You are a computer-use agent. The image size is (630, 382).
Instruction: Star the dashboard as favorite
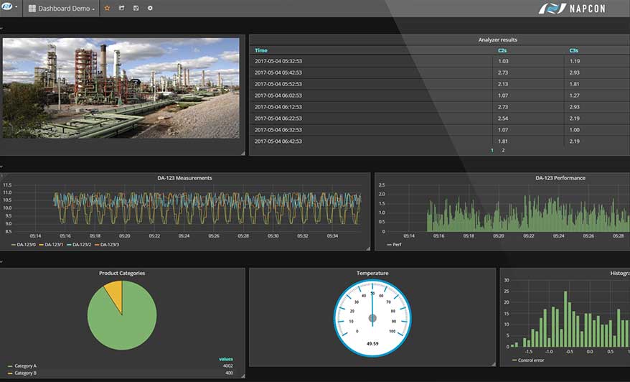(x=107, y=8)
